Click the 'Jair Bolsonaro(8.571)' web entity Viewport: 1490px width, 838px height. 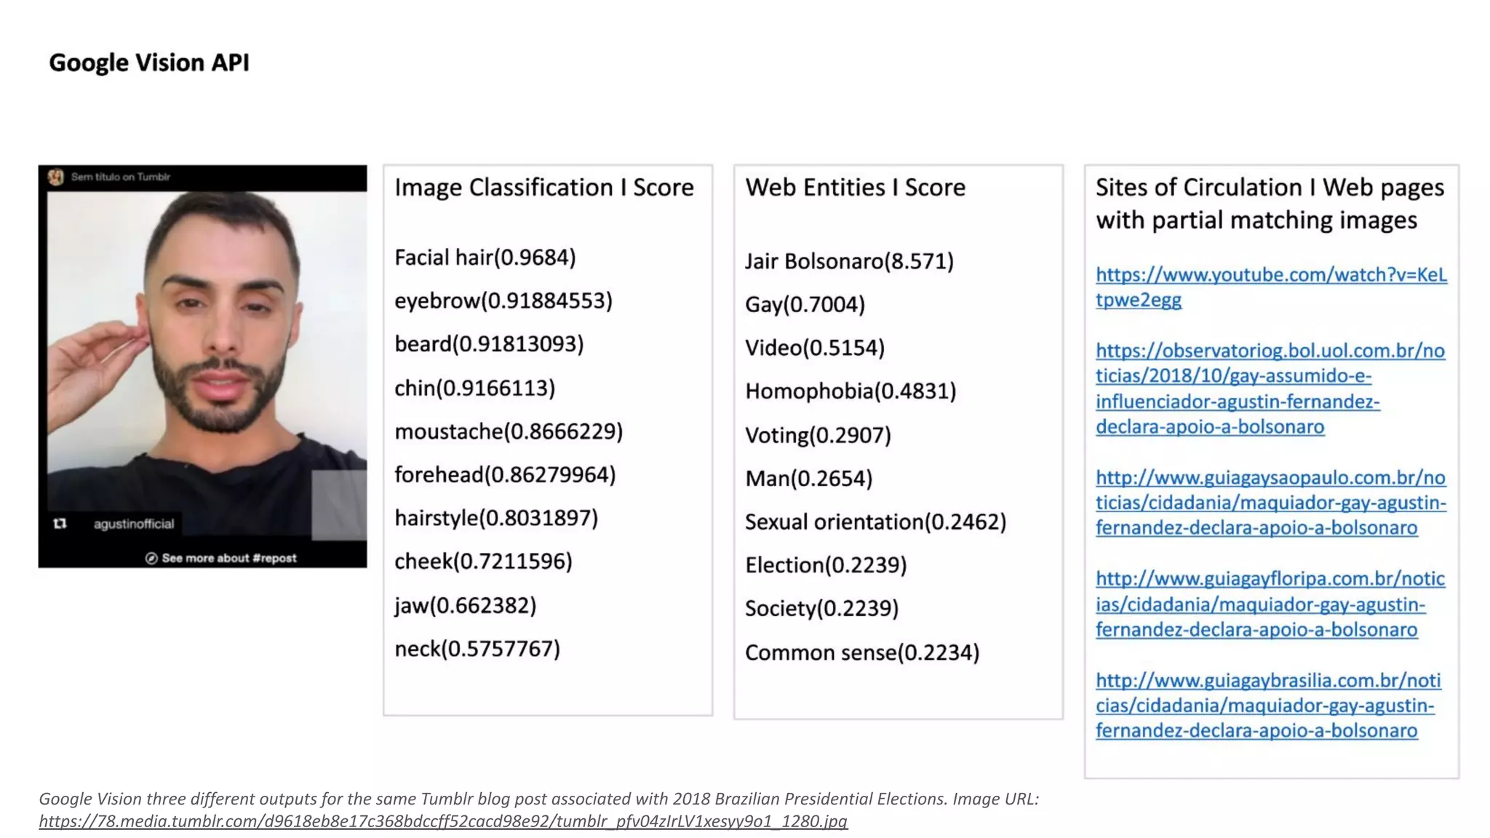click(x=848, y=261)
